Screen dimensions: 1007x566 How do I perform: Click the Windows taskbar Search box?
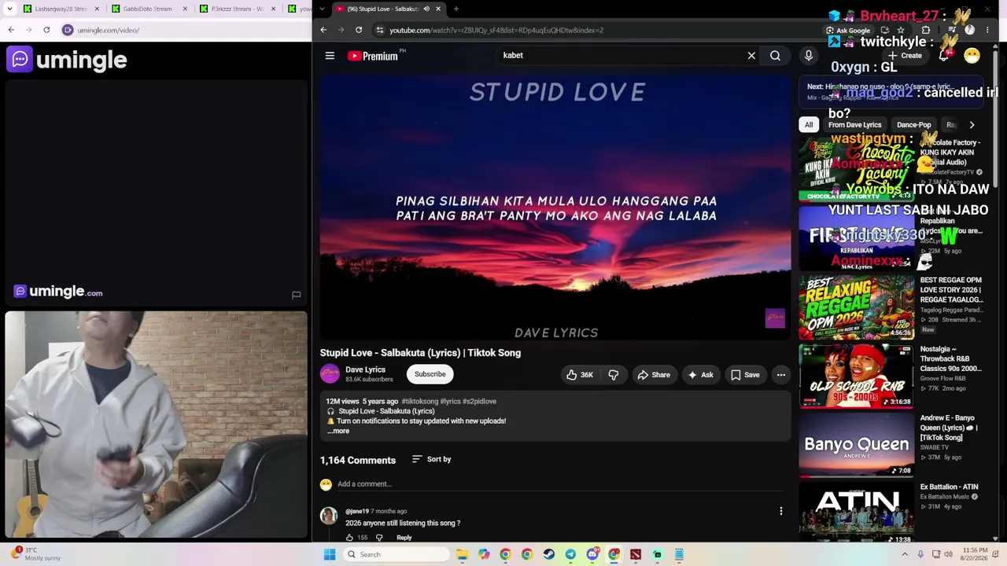point(396,554)
